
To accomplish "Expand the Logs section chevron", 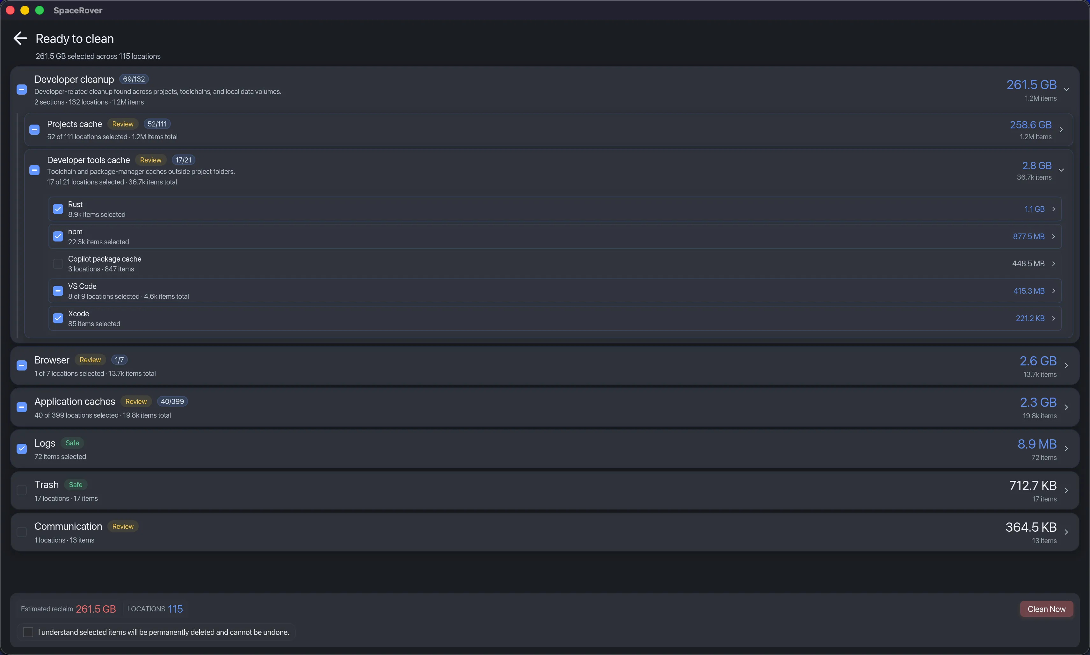I will pos(1066,449).
